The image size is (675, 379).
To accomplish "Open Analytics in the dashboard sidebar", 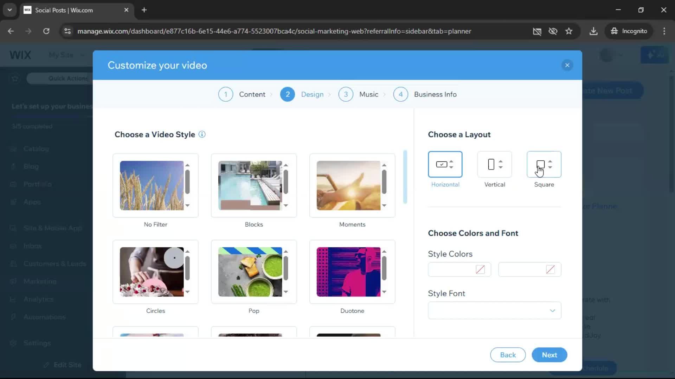I will [39, 299].
